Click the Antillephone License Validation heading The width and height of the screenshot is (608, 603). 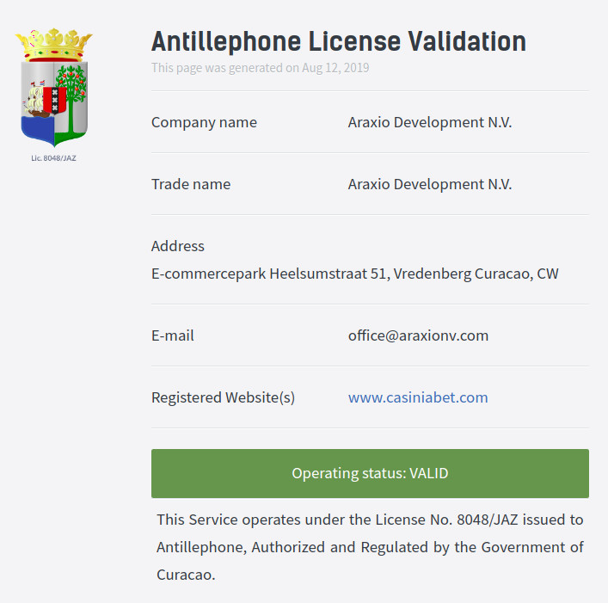pyautogui.click(x=339, y=41)
